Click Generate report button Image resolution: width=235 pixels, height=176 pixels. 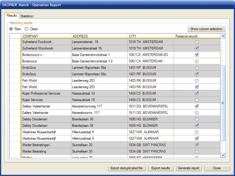pos(188,168)
